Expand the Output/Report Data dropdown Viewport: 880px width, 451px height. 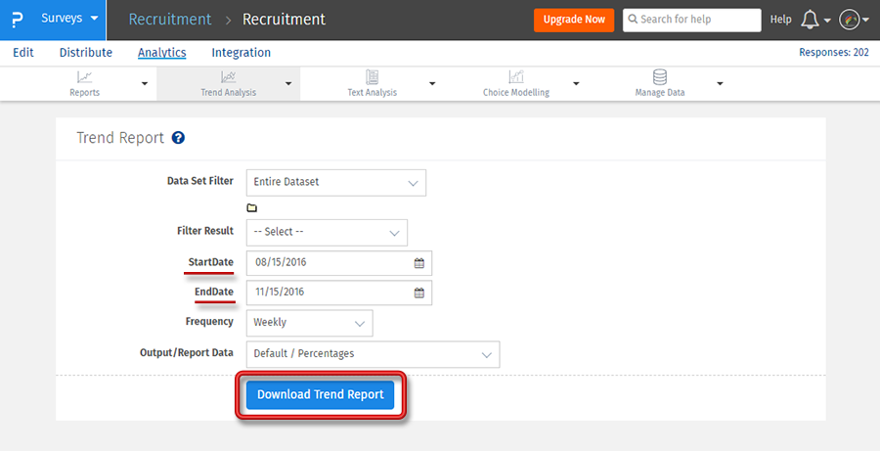(x=373, y=354)
